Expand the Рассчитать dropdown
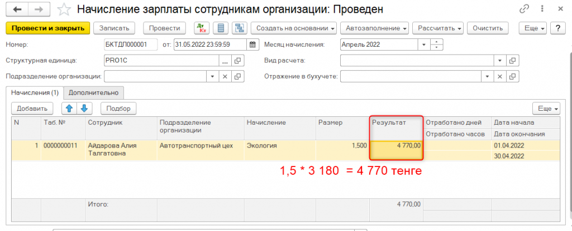 tap(439, 28)
